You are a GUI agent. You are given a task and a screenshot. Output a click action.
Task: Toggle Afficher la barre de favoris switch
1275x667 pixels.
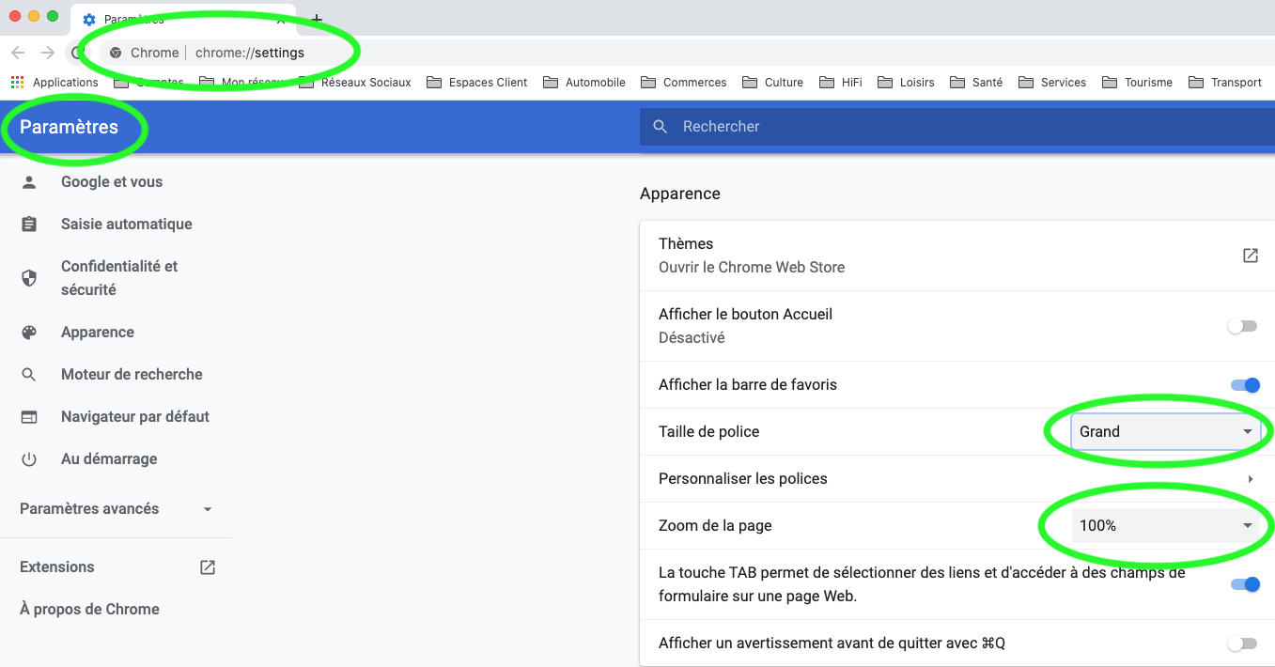coord(1244,385)
